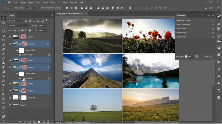Switch to the Layers panel tab

[x=11, y=15]
